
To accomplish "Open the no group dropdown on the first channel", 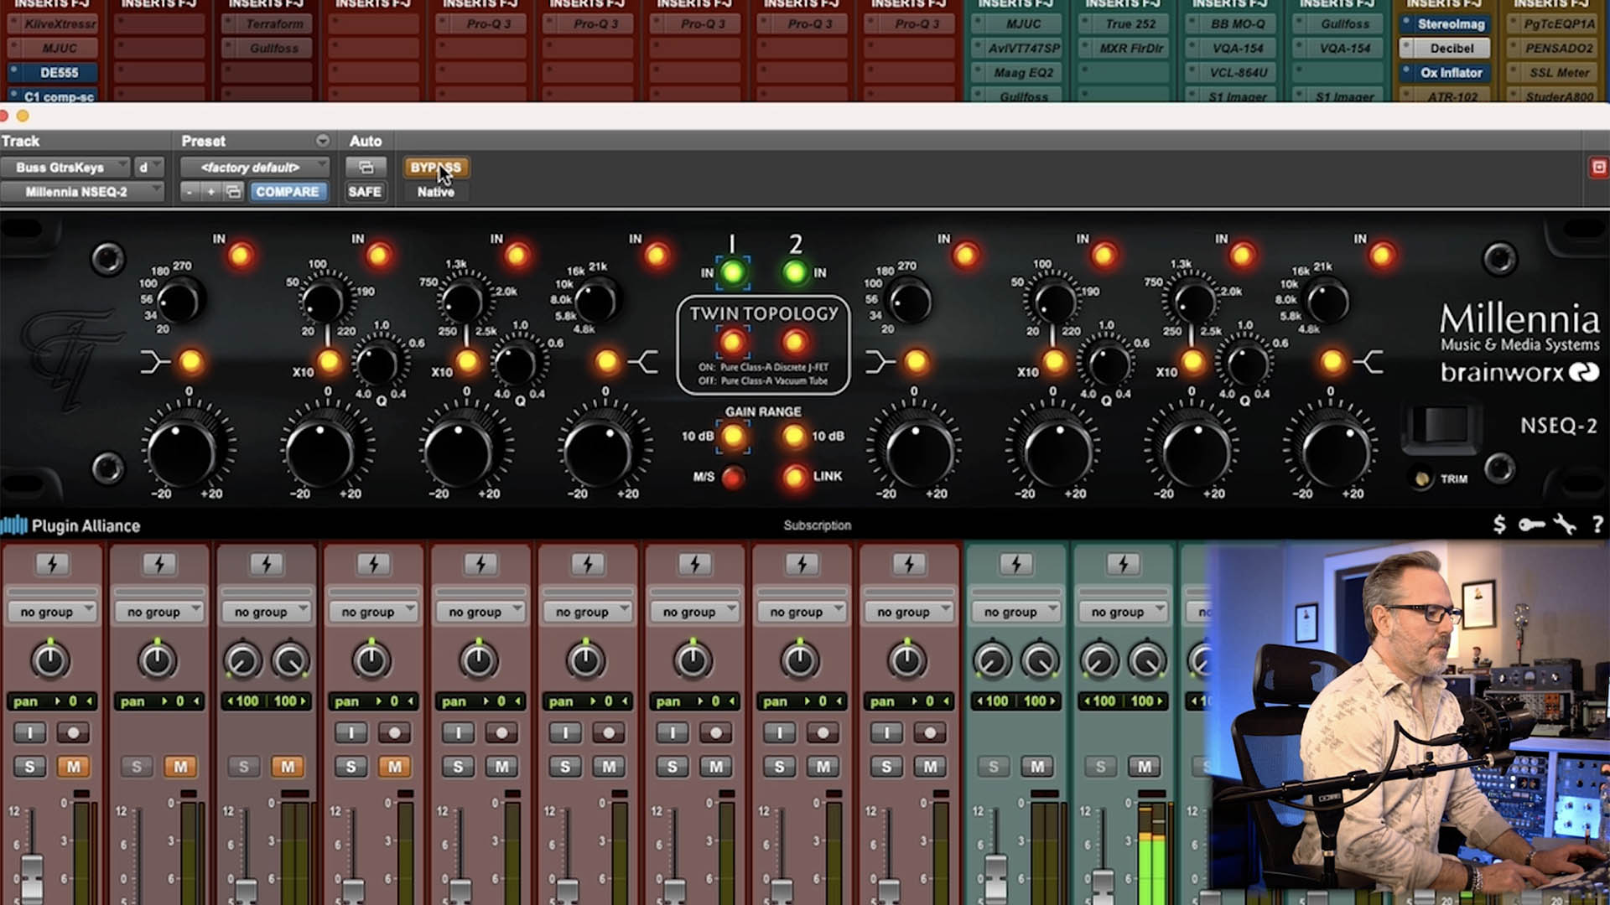I will [52, 611].
